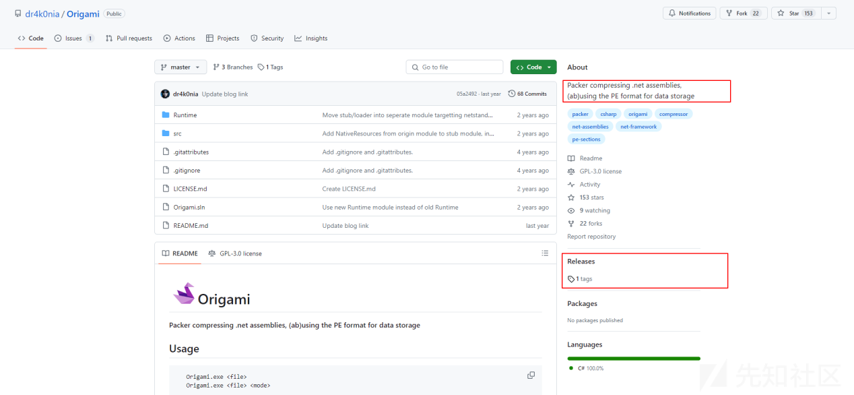The width and height of the screenshot is (854, 395).
Task: Switch to the Code tab
Action: coord(31,38)
